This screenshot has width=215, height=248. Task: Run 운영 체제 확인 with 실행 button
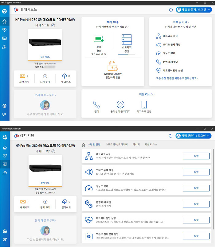(196, 204)
